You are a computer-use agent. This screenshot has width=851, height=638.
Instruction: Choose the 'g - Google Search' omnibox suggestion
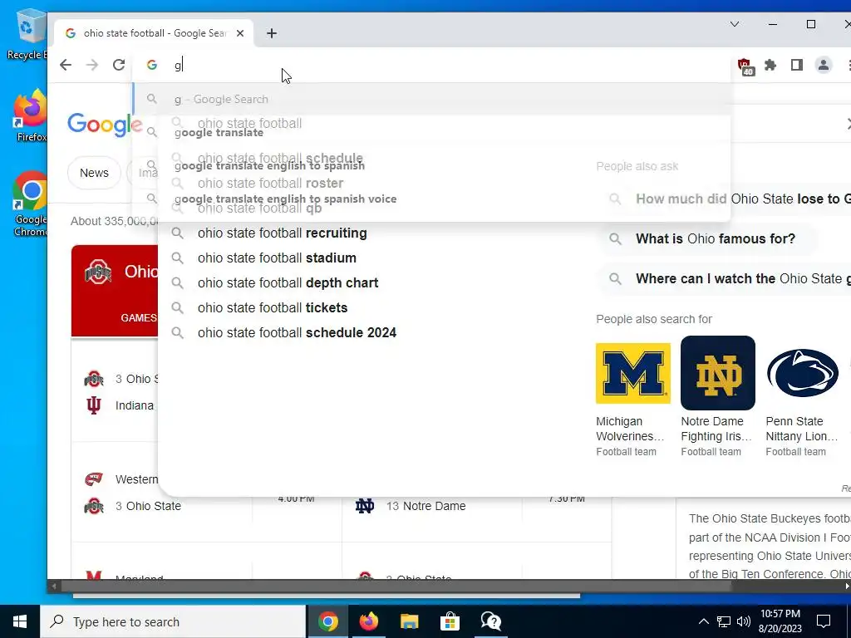pyautogui.click(x=431, y=99)
